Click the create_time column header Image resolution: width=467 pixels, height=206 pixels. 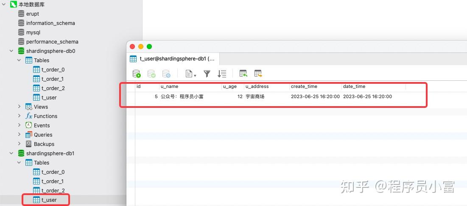[316, 86]
